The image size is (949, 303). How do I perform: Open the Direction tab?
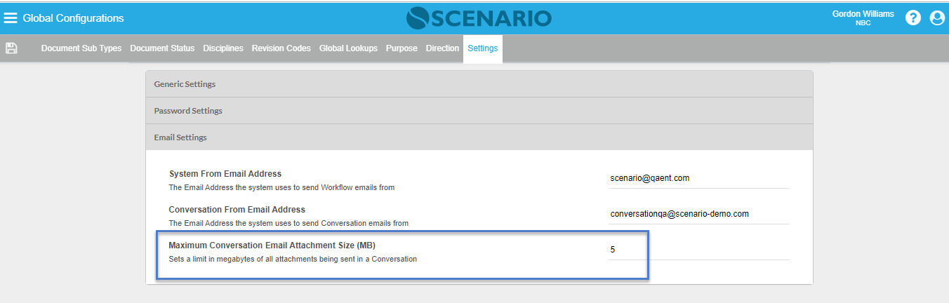[x=442, y=48]
